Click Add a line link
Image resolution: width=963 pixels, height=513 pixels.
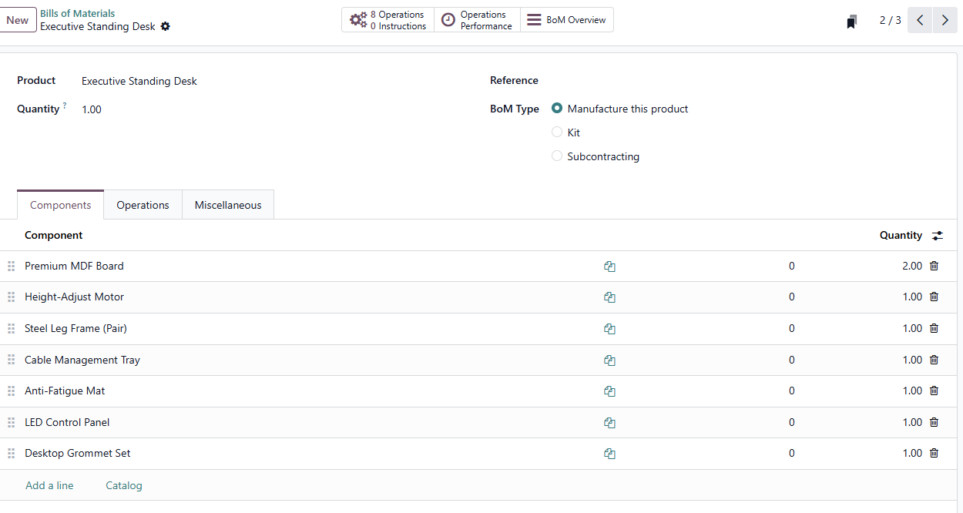click(49, 485)
